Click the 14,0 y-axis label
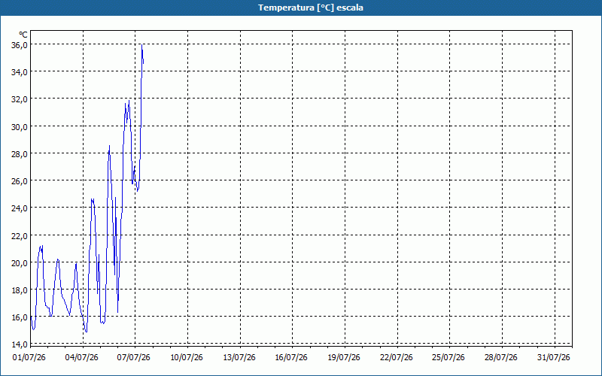This screenshot has height=376, width=602. pos(20,344)
